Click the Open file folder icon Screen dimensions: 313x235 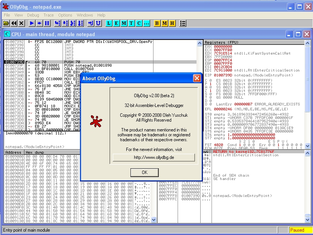6,23
